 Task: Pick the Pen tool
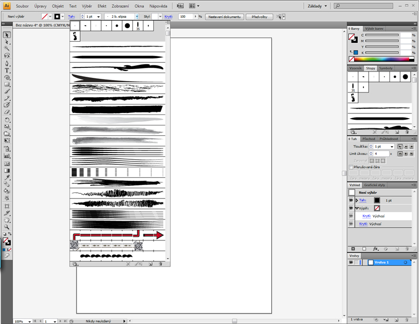[x=7, y=63]
